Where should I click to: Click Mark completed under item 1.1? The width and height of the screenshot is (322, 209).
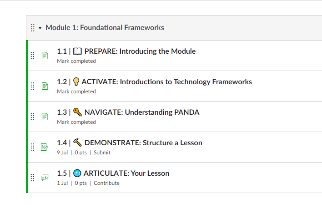[x=76, y=61]
